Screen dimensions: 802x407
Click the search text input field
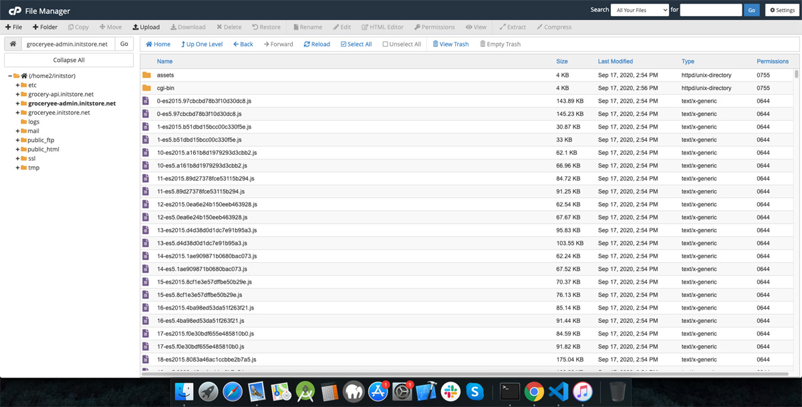coord(710,10)
